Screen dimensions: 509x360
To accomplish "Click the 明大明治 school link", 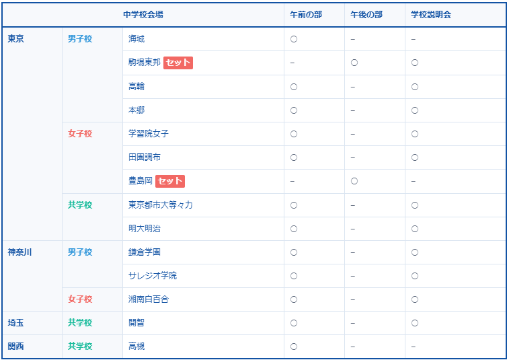I will 145,228.
